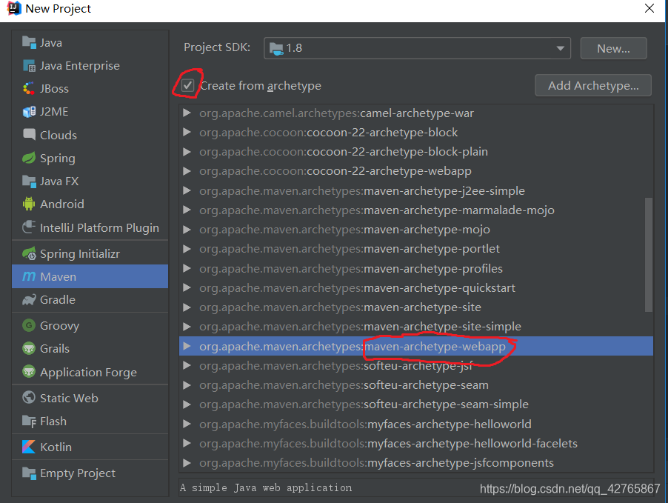Select softeu-archetype-jsf archetype
The height and width of the screenshot is (503, 668).
point(416,366)
